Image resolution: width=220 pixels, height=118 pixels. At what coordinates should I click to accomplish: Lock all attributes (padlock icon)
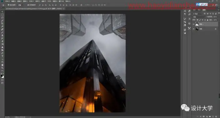[208, 20]
